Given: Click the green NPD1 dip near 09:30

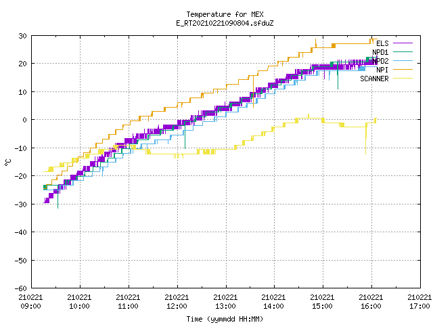Looking at the screenshot, I should click(x=58, y=198).
